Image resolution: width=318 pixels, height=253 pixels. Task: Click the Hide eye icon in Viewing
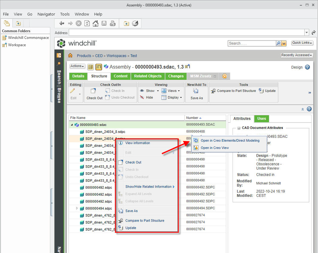[x=142, y=98]
